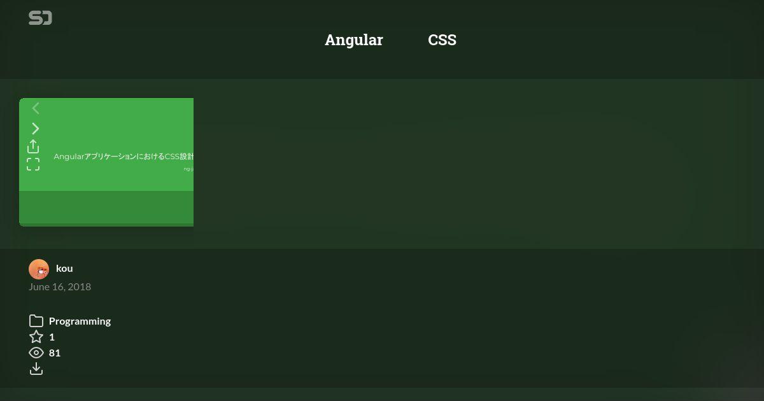Open the Speaker Deck logo home link
This screenshot has height=401, width=764.
coord(40,18)
